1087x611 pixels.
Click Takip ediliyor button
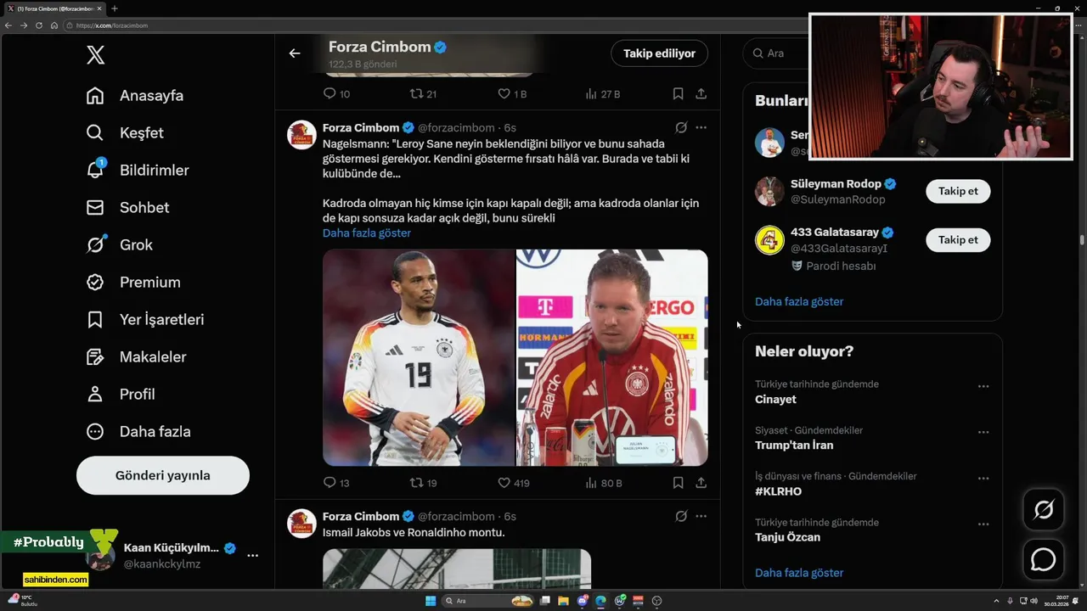pos(659,53)
